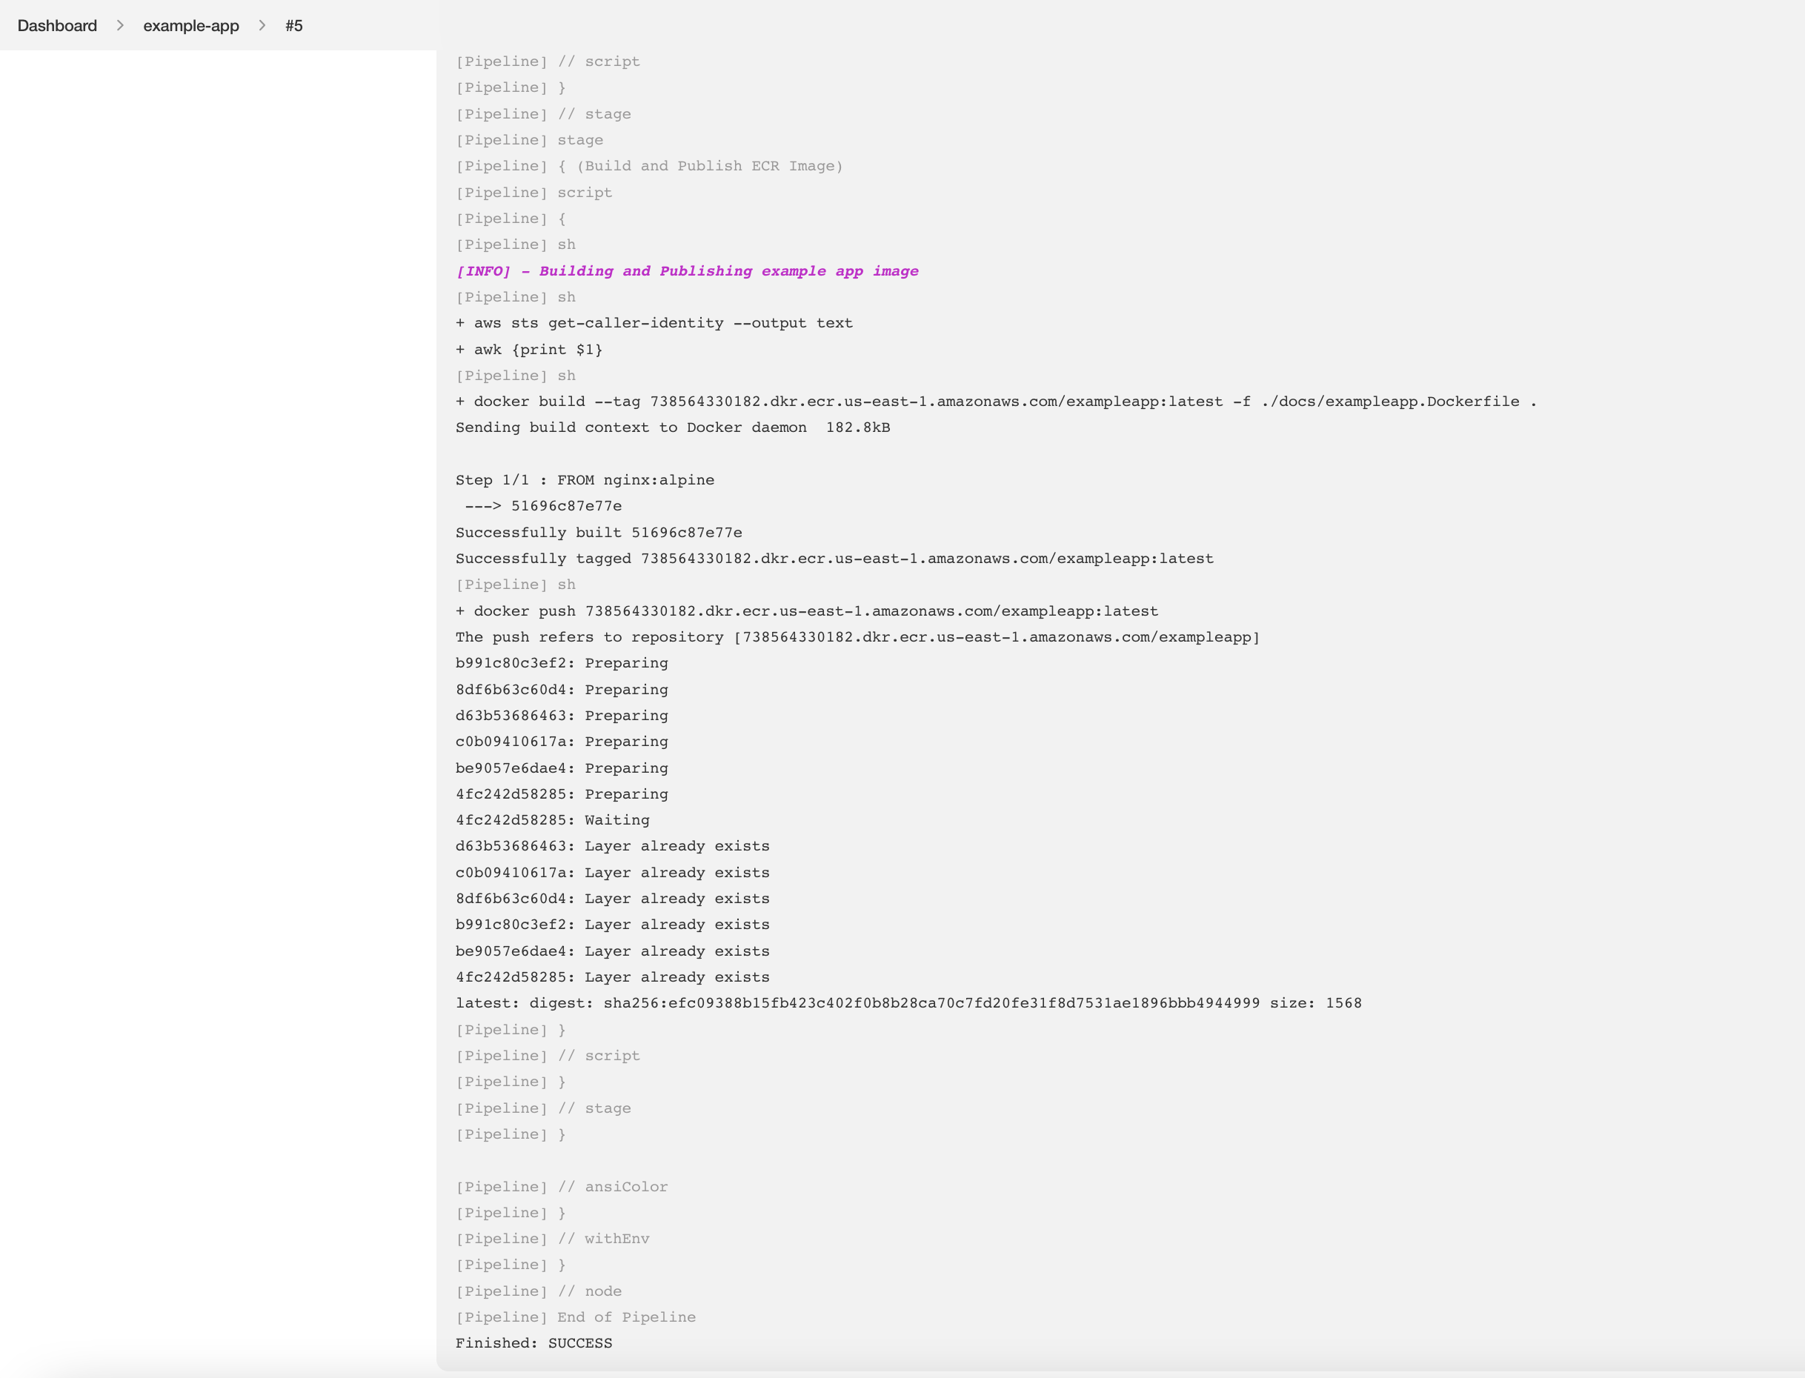Click the INFO Building and Publishing line

coord(687,270)
